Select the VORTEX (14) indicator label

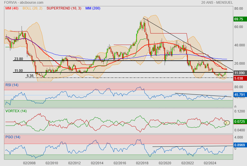tap(16, 111)
